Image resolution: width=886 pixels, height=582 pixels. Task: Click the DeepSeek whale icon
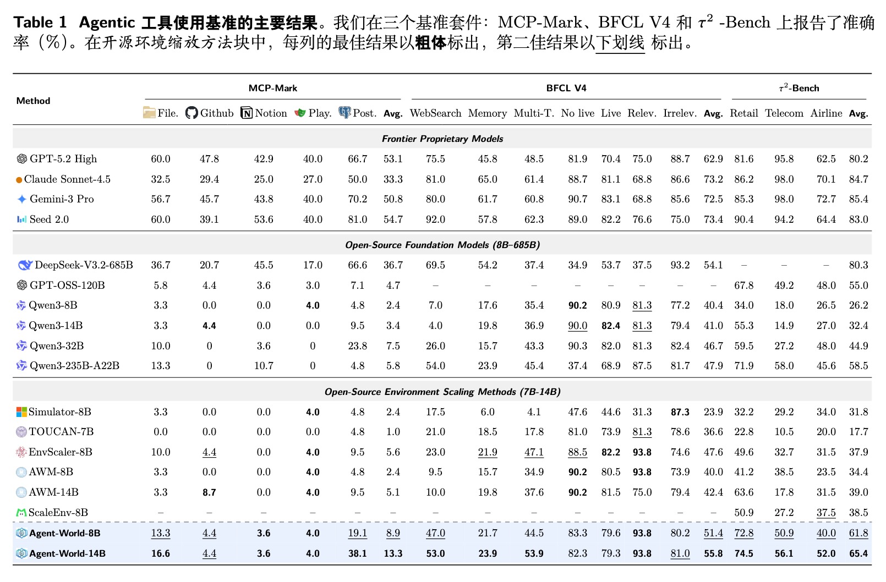point(25,265)
